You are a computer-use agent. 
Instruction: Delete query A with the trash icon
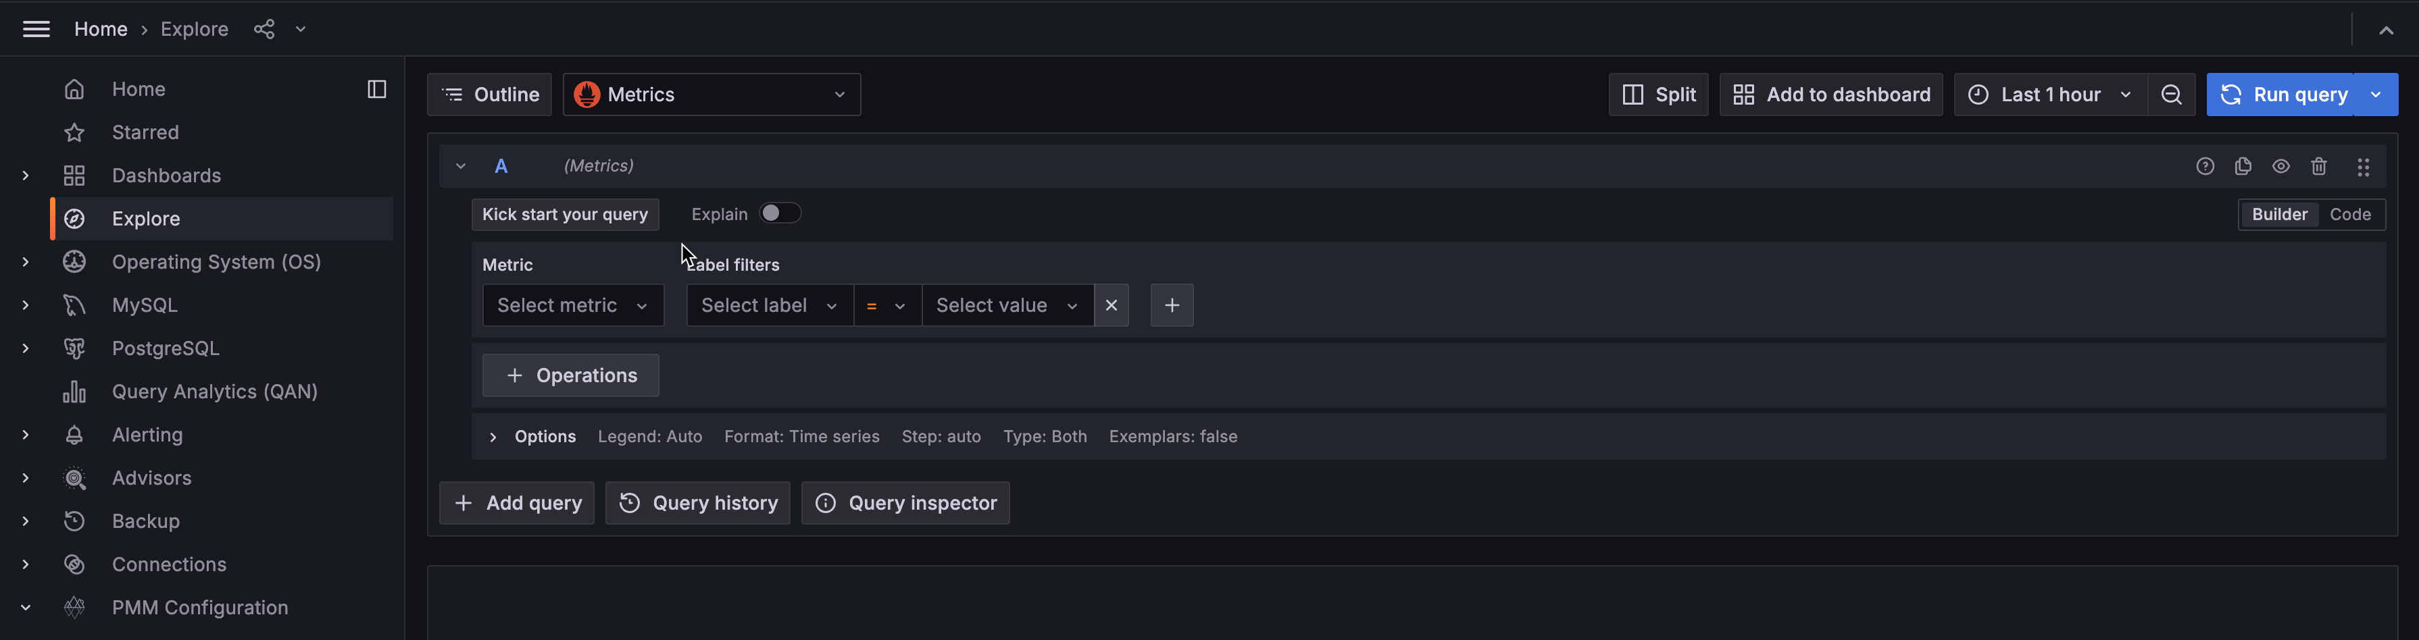coord(2320,165)
